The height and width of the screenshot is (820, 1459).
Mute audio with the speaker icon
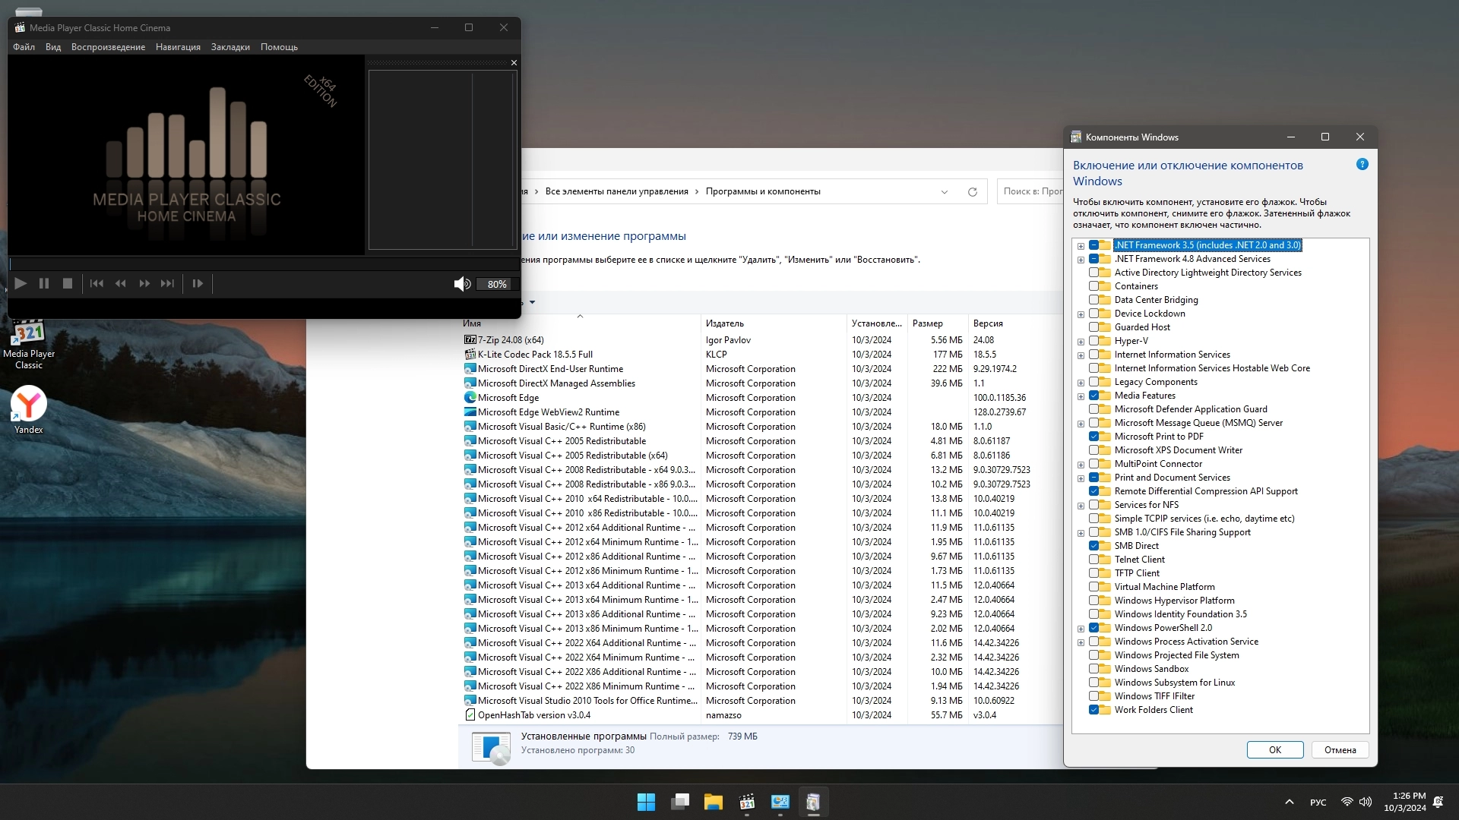[x=461, y=284]
